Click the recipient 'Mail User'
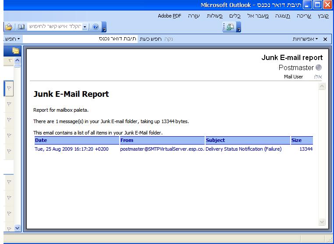The image size is (334, 244). pyautogui.click(x=293, y=77)
